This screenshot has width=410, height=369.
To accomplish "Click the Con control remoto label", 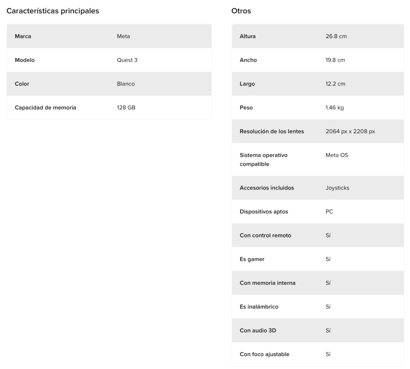I will (265, 236).
